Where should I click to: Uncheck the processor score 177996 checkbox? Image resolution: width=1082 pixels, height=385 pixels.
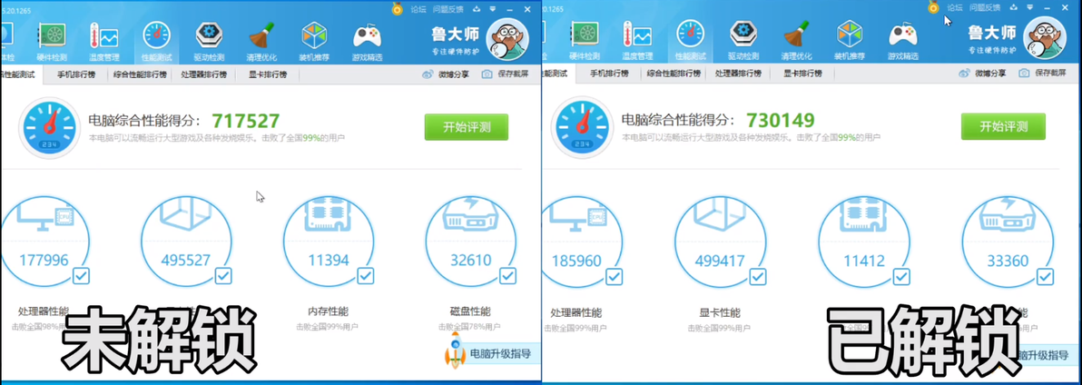(x=81, y=276)
